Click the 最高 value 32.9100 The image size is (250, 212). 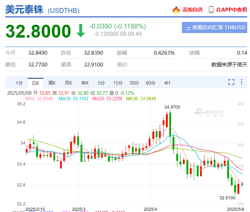(x=94, y=65)
